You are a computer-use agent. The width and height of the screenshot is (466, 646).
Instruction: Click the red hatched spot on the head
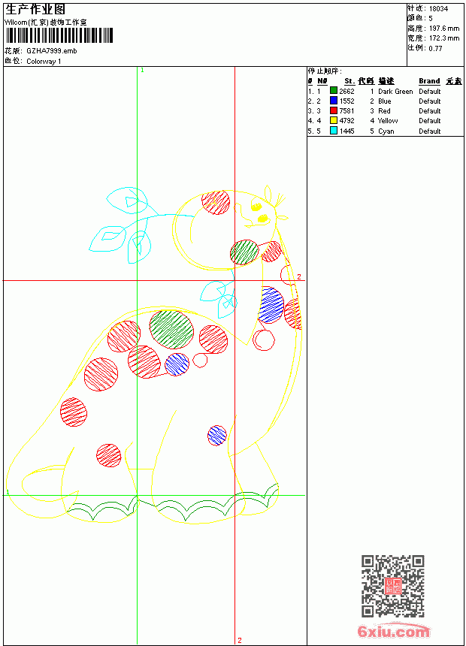click(216, 202)
